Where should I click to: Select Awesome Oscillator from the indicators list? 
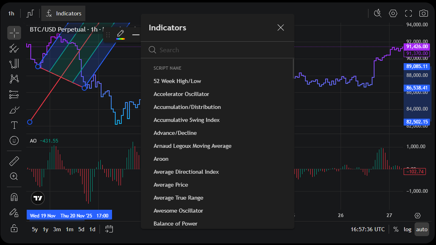(x=178, y=211)
